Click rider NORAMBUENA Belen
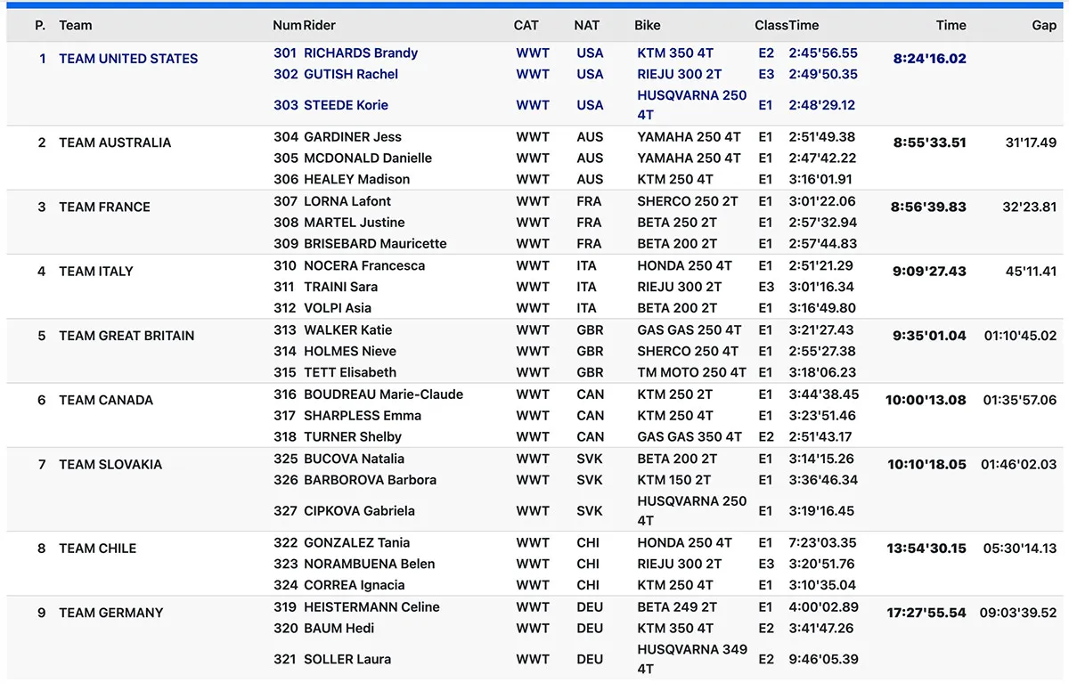The image size is (1069, 691). (370, 565)
